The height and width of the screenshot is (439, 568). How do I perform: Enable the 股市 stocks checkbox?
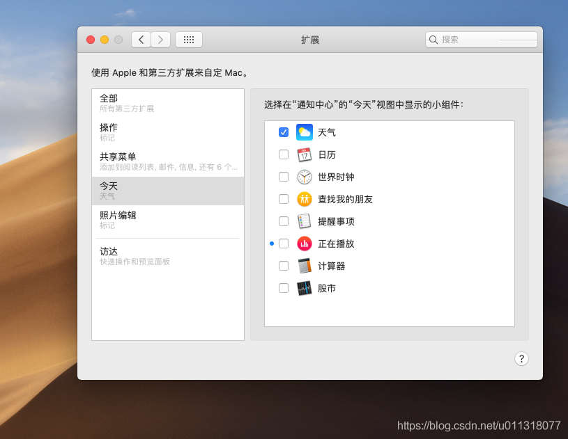point(284,288)
